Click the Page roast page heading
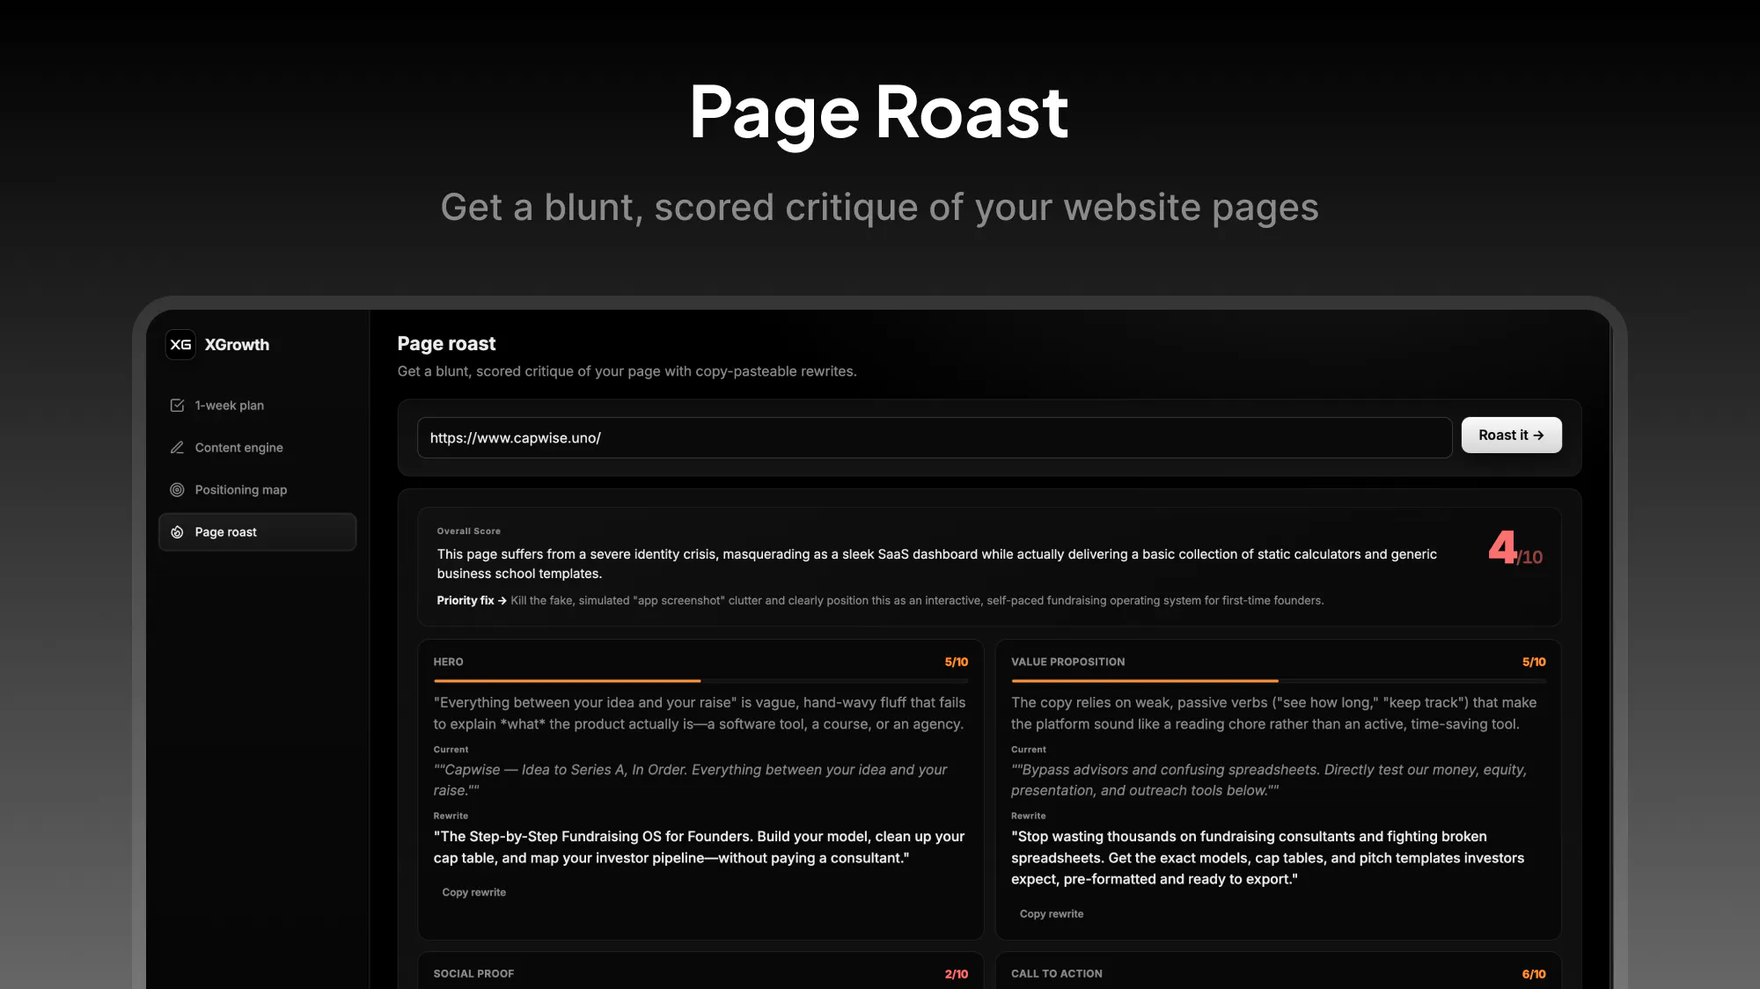Screen dimensions: 1760x989 [x=446, y=344]
